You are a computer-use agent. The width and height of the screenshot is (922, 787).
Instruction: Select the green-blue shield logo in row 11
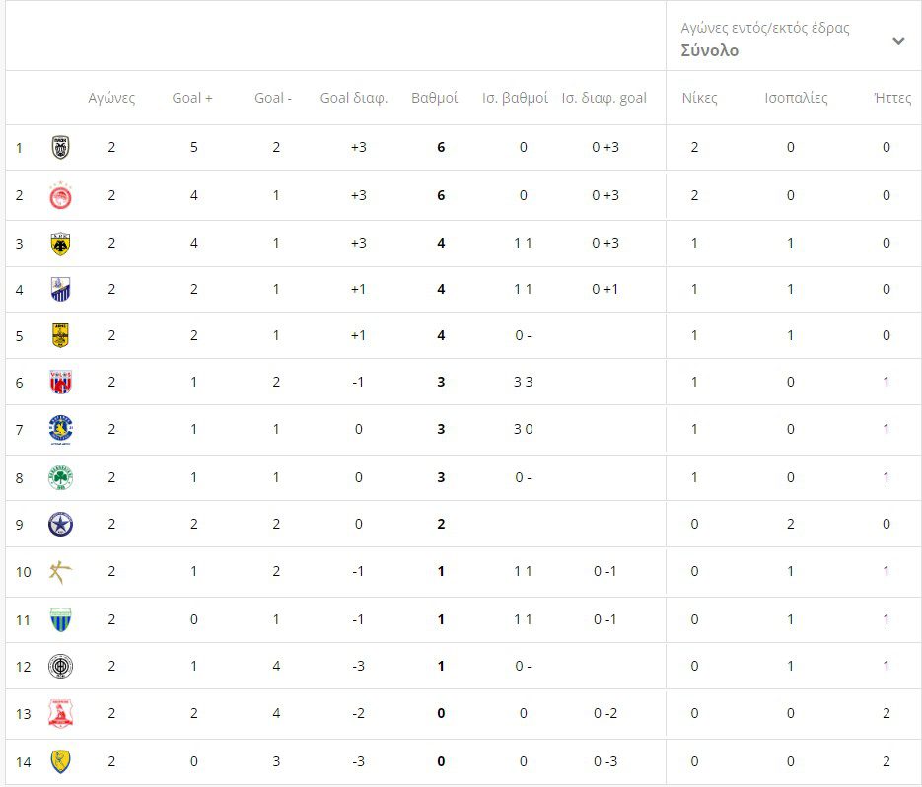60,619
